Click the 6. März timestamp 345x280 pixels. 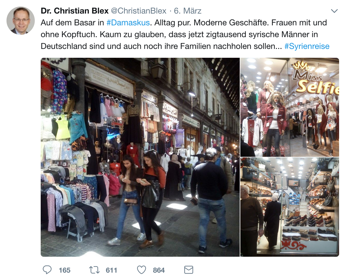[188, 11]
